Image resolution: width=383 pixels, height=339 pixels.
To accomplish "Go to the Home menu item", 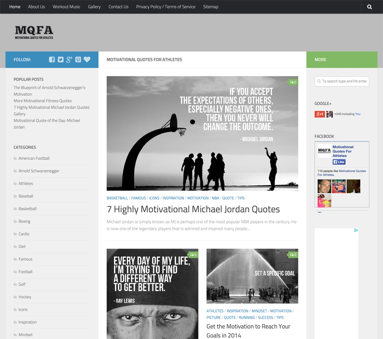I will [x=15, y=7].
